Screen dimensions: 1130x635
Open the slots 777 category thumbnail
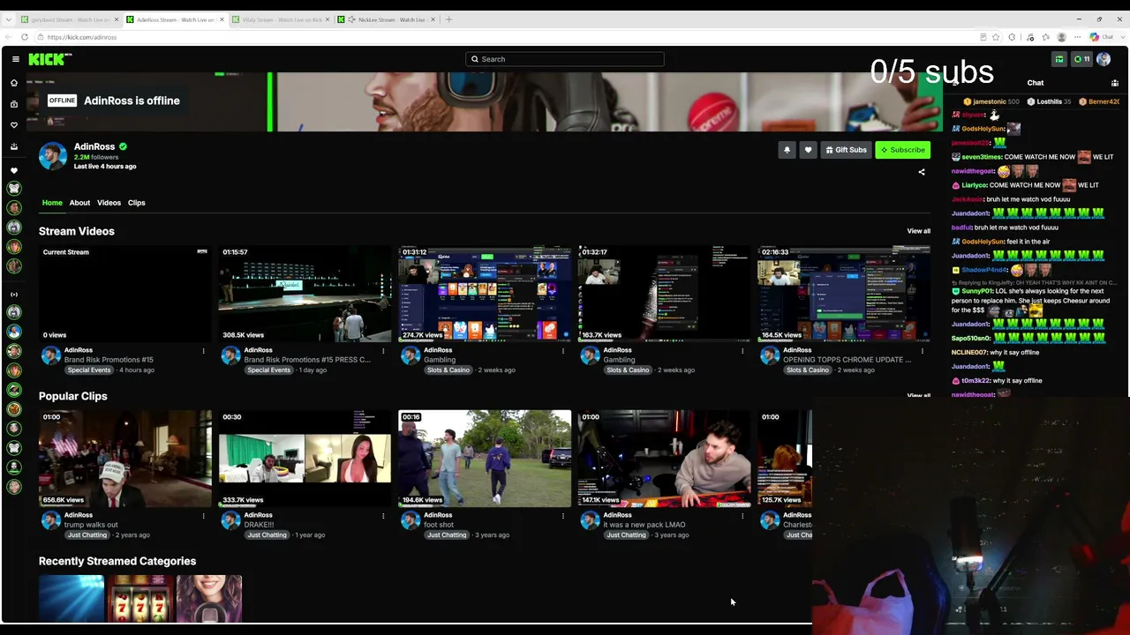coord(140,599)
